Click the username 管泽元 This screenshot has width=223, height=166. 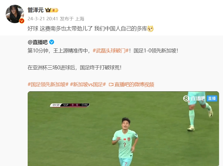click(x=36, y=10)
